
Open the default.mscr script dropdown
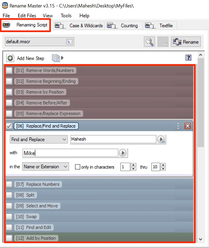click(69, 42)
